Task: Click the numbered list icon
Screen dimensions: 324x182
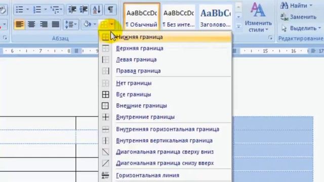Action: pyautogui.click(x=37, y=10)
